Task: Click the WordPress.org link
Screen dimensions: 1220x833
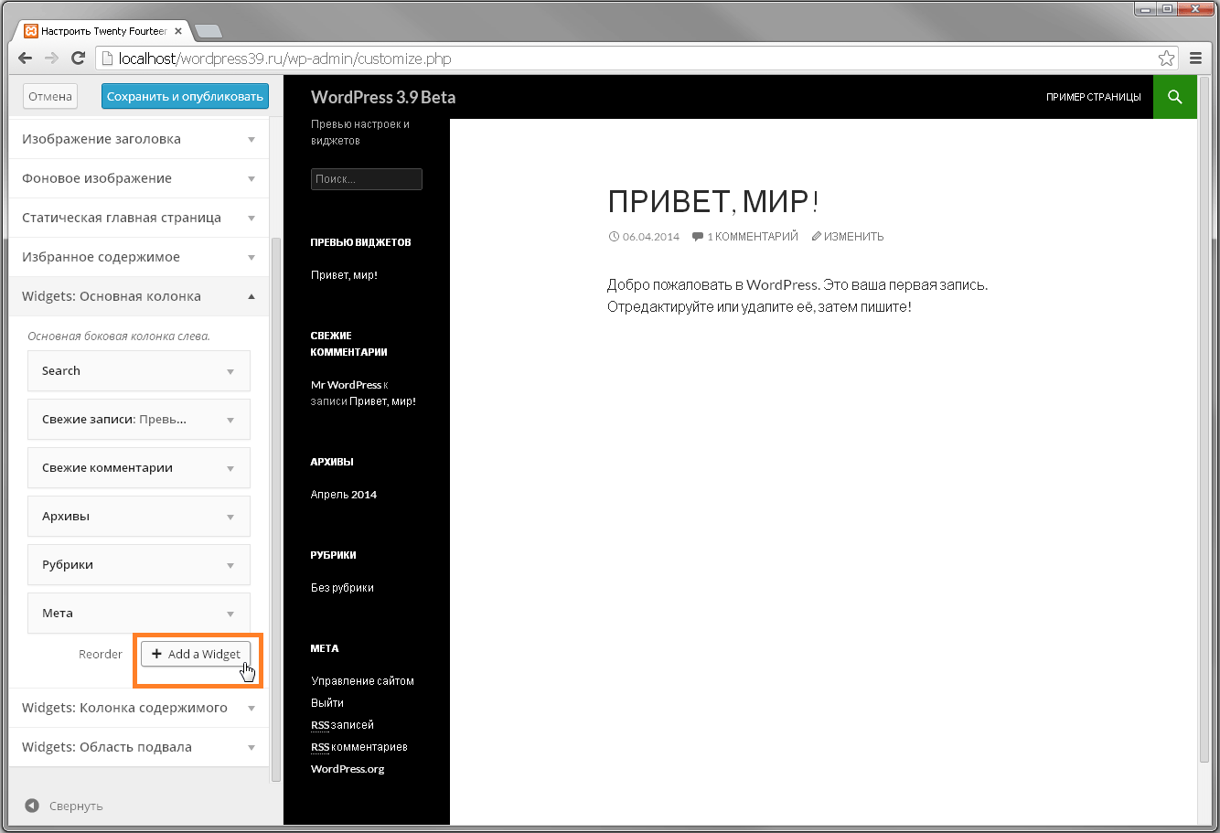Action: [x=348, y=769]
